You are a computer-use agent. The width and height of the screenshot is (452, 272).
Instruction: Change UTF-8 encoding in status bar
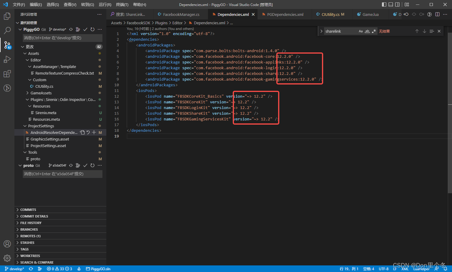click(384, 269)
